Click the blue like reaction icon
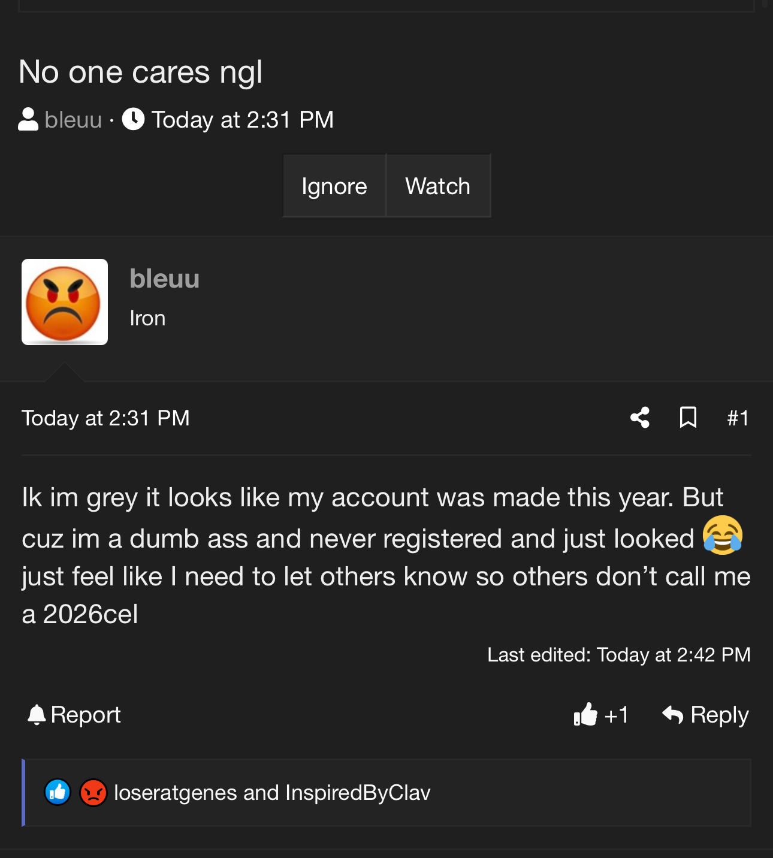Screen dimensions: 773x858 [x=58, y=793]
